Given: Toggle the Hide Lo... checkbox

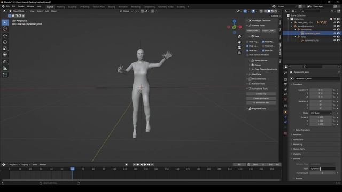Looking at the screenshot, I should 247,46.
